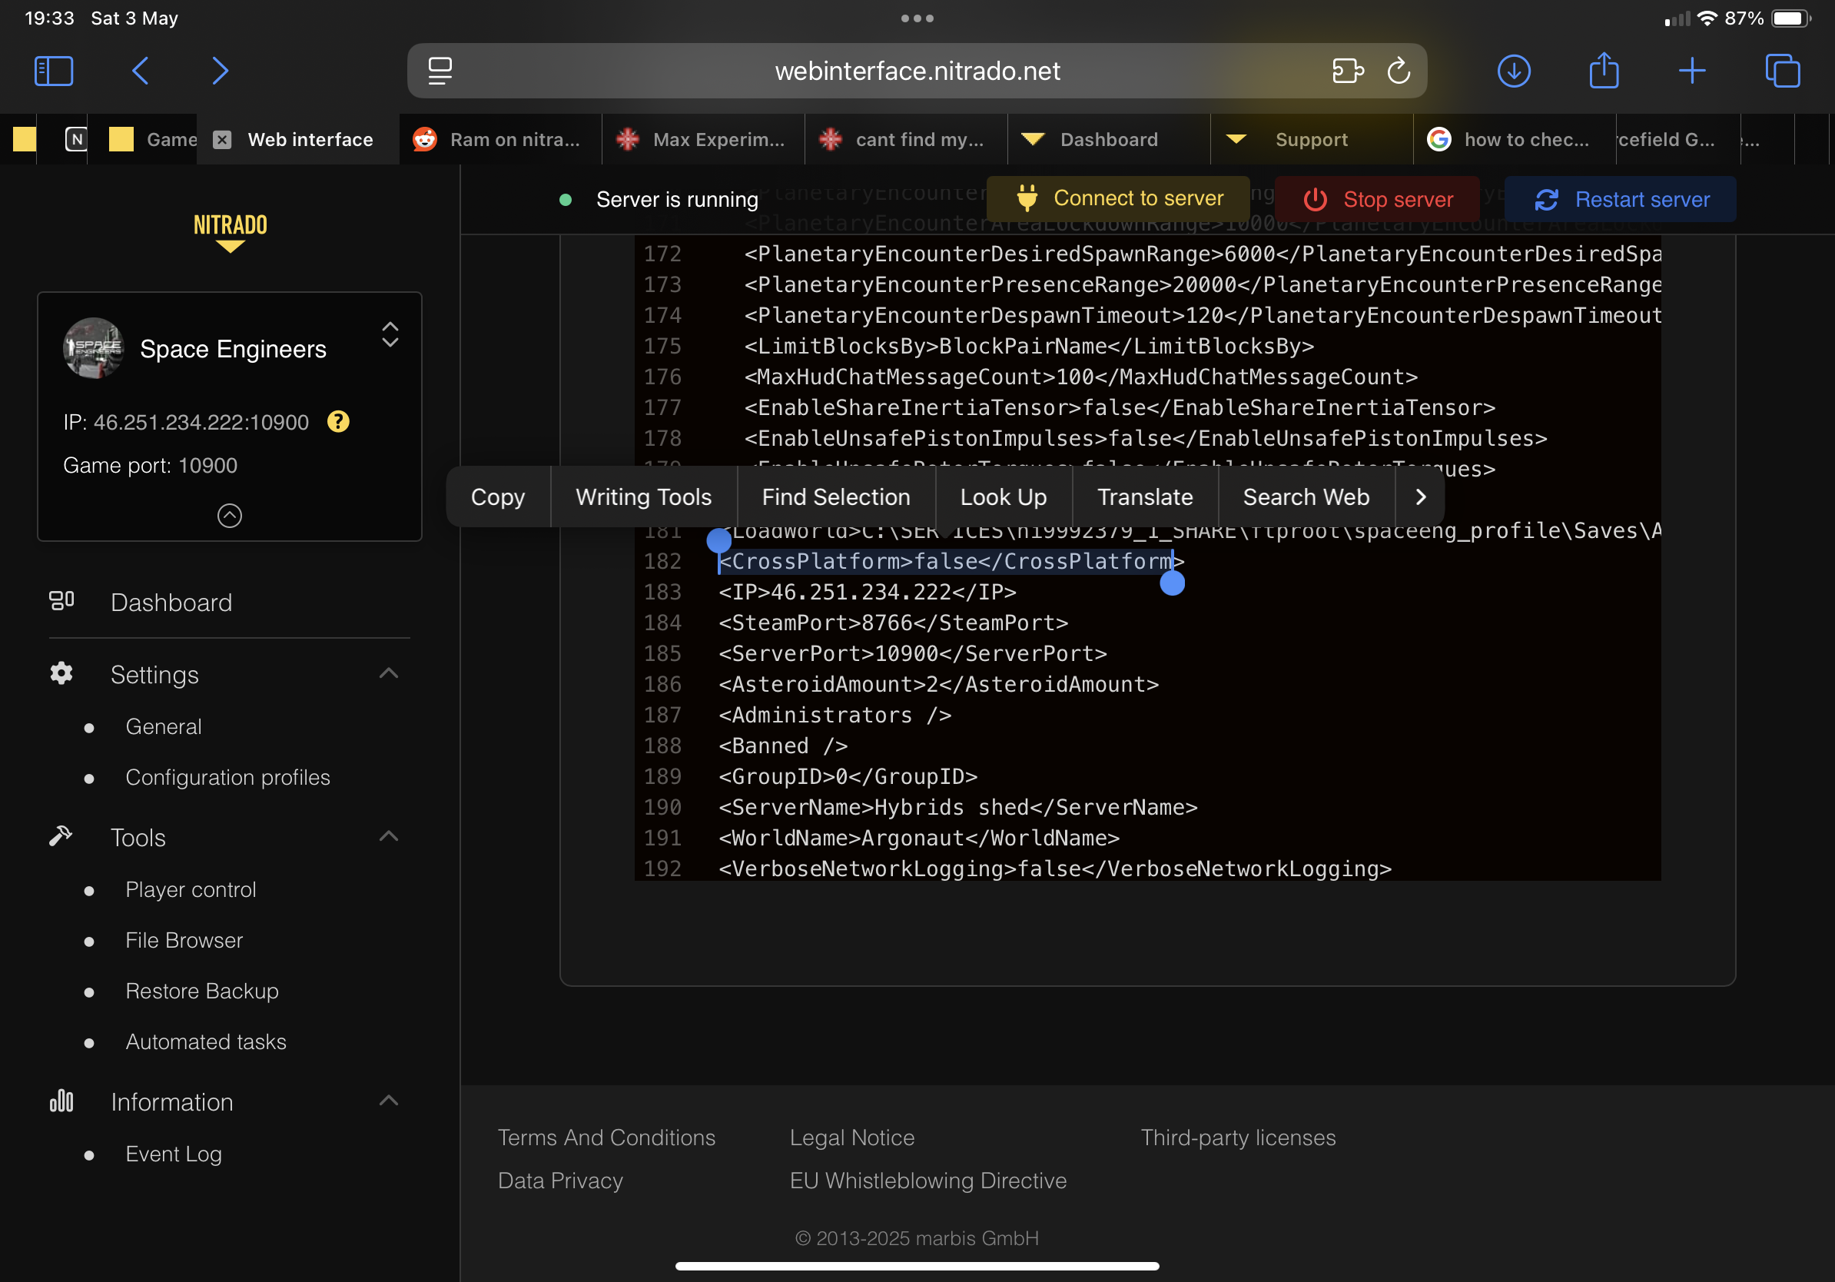
Task: Click Connect to server button
Action: point(1118,198)
